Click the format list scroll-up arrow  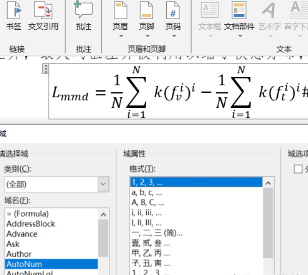pos(268,183)
